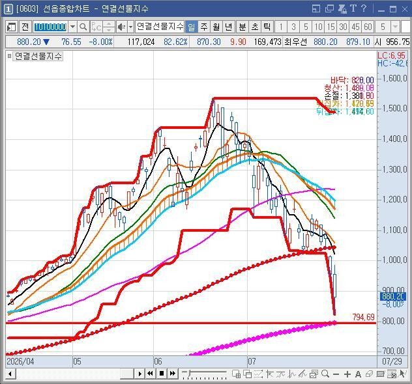The width and height of the screenshot is (412, 384).
Task: Click the volume value 117,024
Action: click(141, 42)
